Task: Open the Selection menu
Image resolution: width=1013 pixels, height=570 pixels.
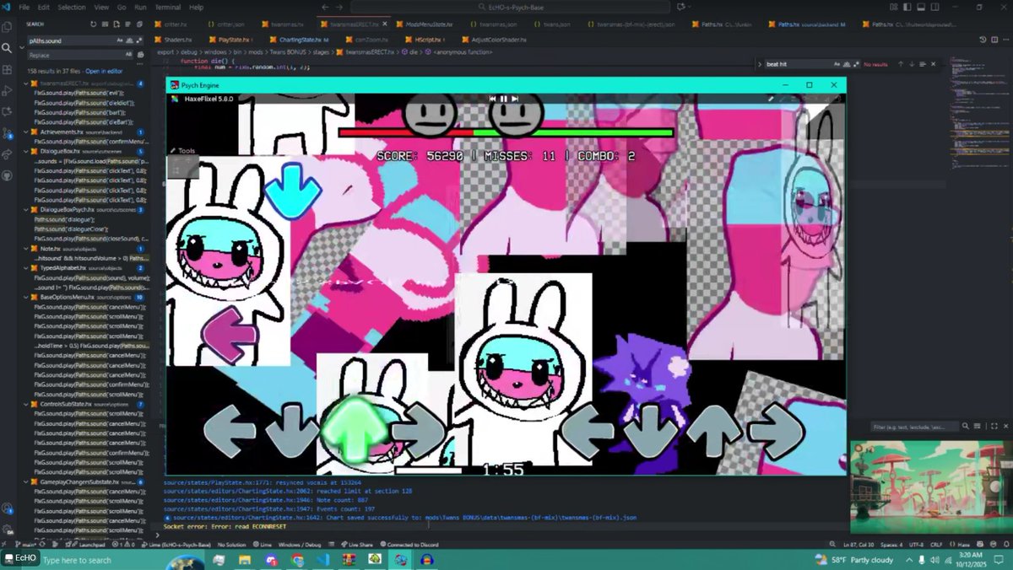Action: click(x=72, y=7)
